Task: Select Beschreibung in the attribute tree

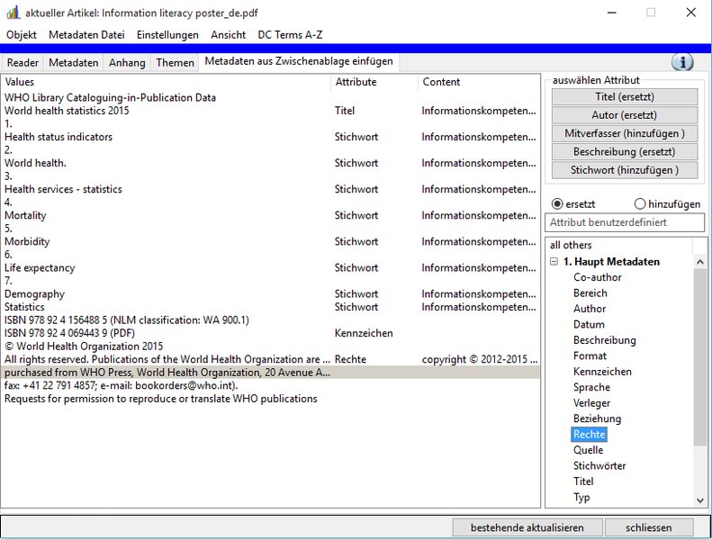Action: pyautogui.click(x=604, y=340)
